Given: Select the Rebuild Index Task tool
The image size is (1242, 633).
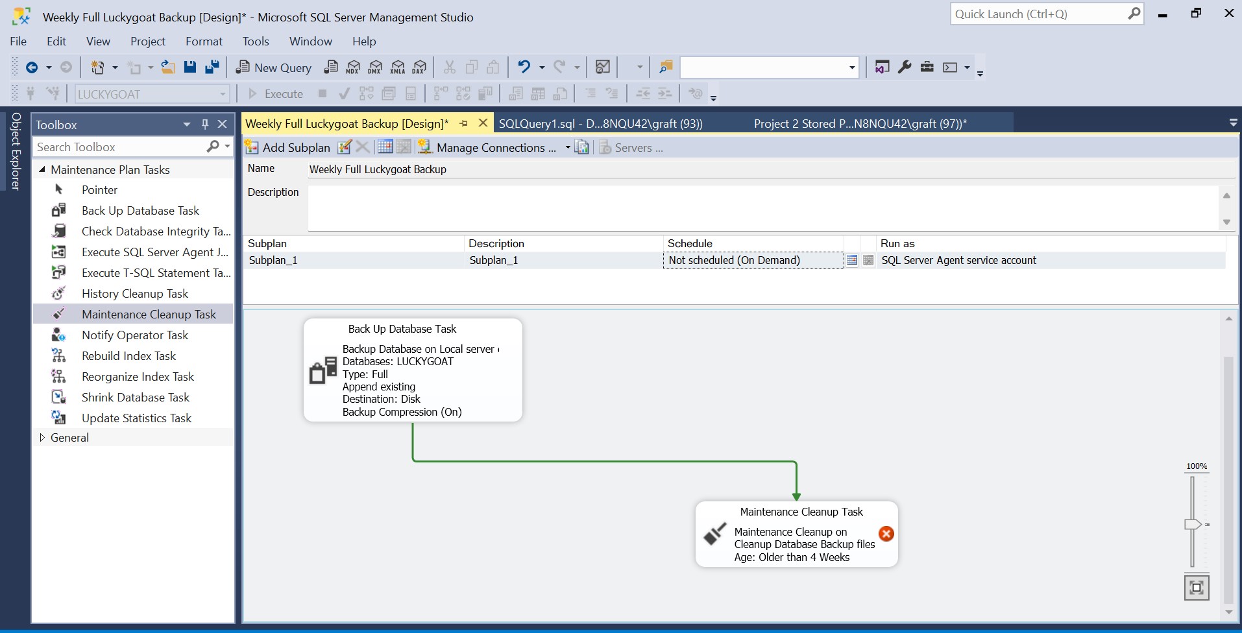Looking at the screenshot, I should coord(128,356).
